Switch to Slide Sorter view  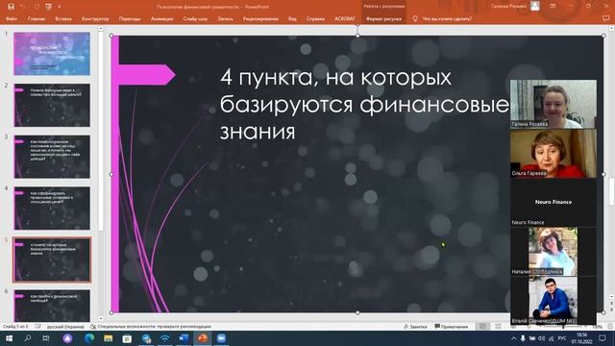(498, 327)
